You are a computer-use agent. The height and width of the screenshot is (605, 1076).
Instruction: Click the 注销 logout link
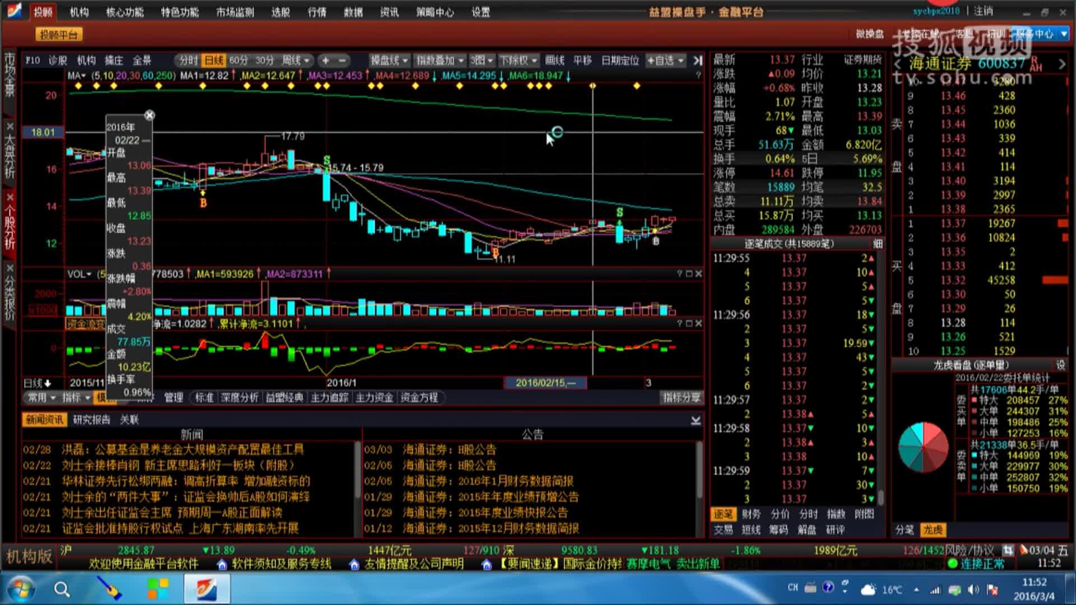pyautogui.click(x=983, y=11)
